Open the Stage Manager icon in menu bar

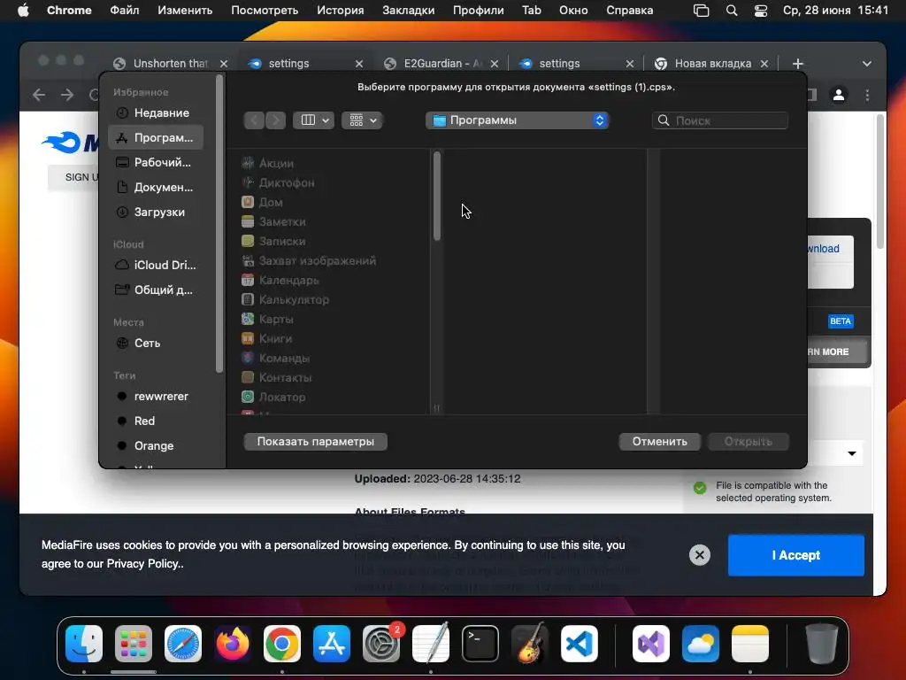tap(701, 11)
